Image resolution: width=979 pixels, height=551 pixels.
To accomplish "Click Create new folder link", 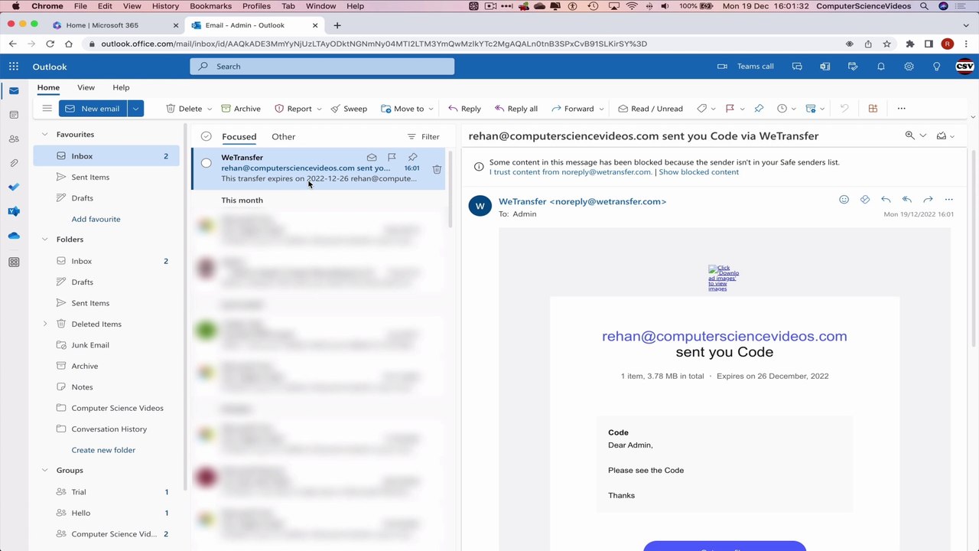I will (103, 450).
